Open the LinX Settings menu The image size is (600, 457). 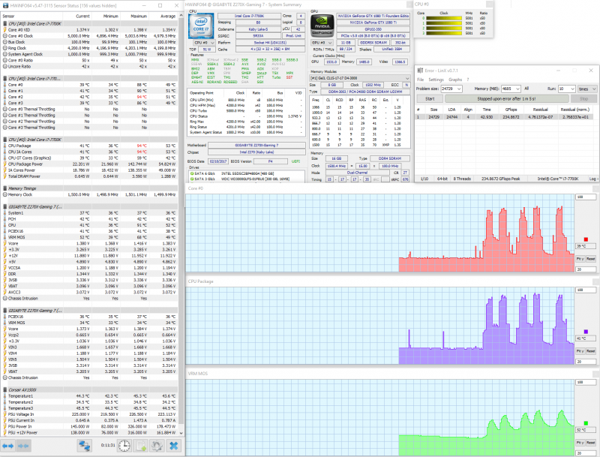pos(436,80)
